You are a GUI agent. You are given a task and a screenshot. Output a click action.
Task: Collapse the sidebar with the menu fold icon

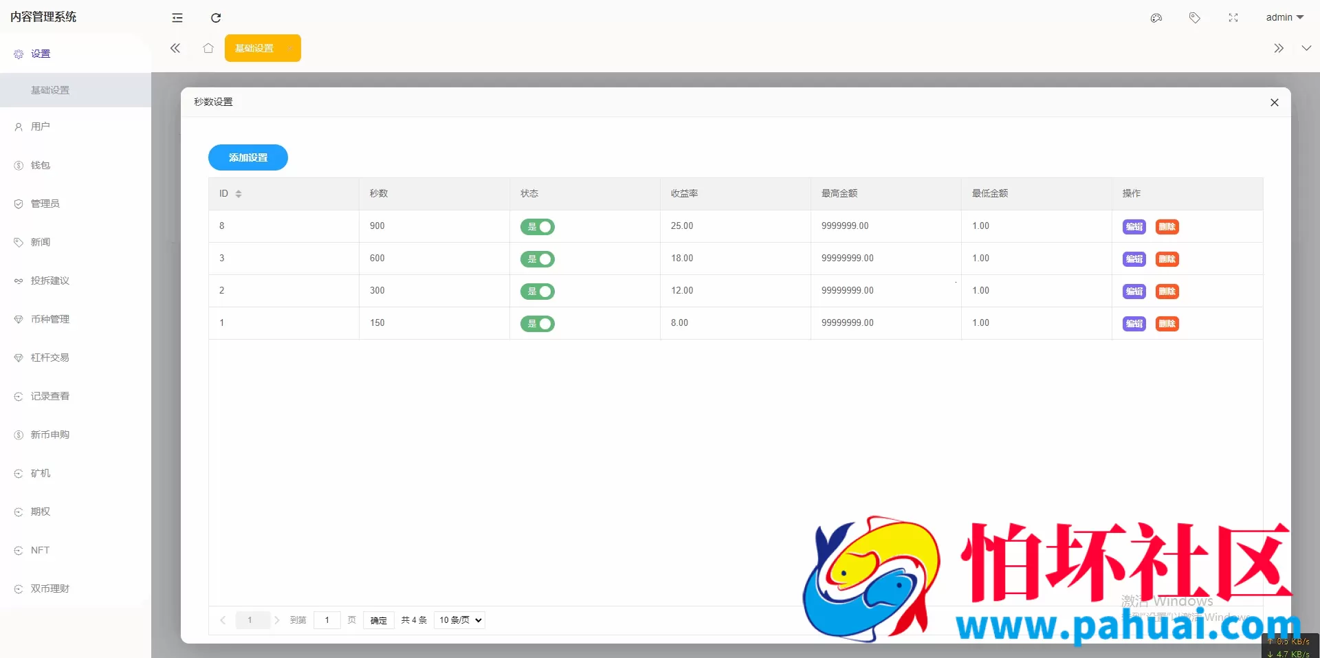coord(177,18)
